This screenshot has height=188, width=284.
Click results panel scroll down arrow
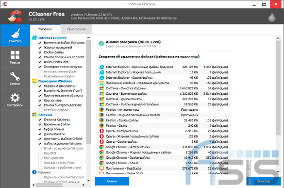pyautogui.click(x=278, y=171)
